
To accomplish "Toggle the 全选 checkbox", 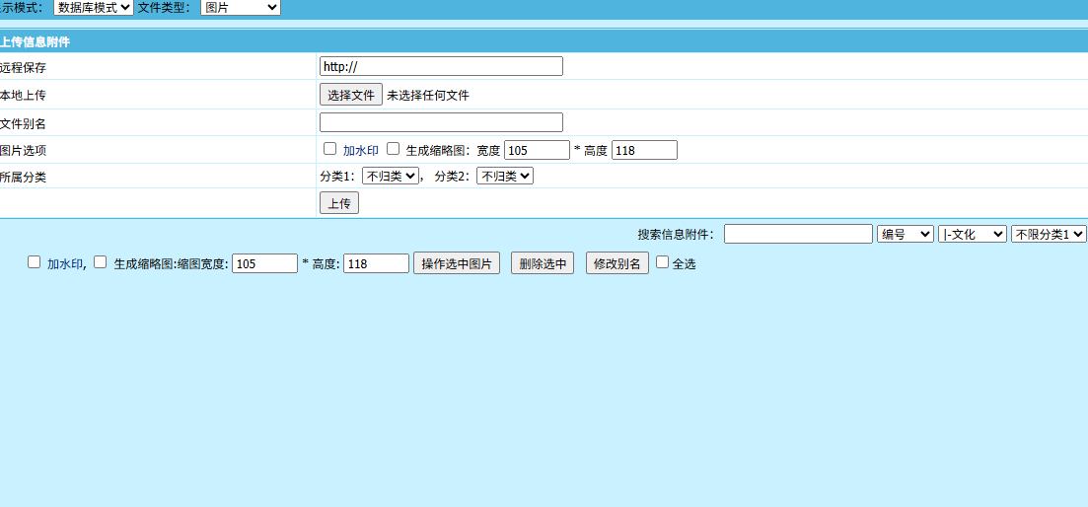I will 662,262.
